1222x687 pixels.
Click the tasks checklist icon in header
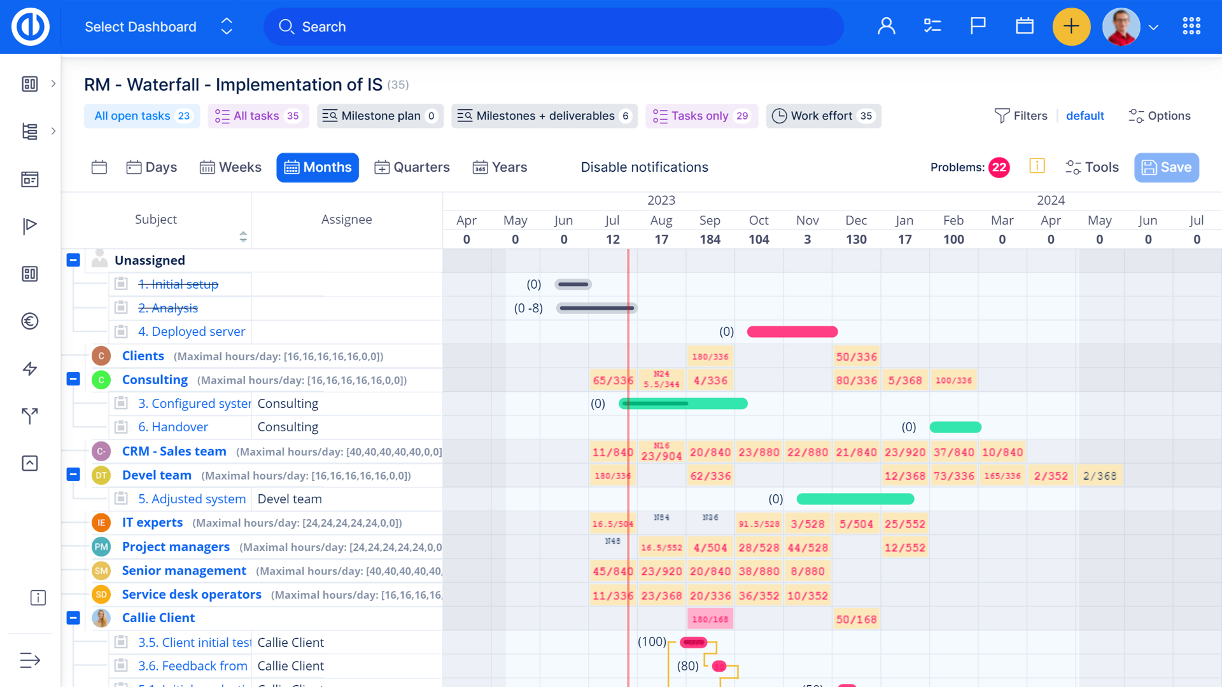pos(932,27)
